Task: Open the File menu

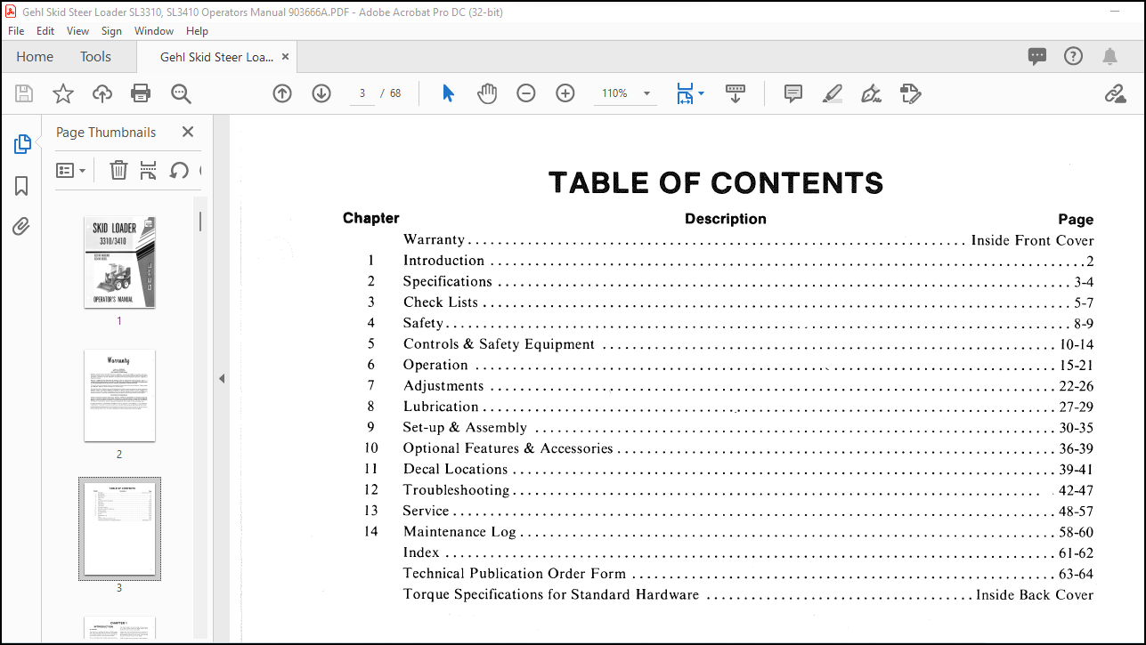Action: coord(16,30)
